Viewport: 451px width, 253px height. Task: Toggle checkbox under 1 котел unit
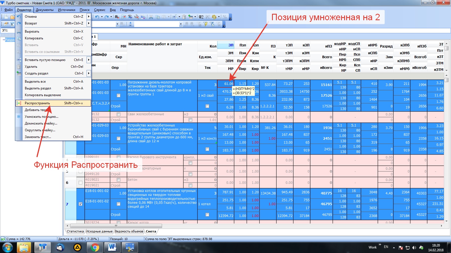tap(207, 215)
